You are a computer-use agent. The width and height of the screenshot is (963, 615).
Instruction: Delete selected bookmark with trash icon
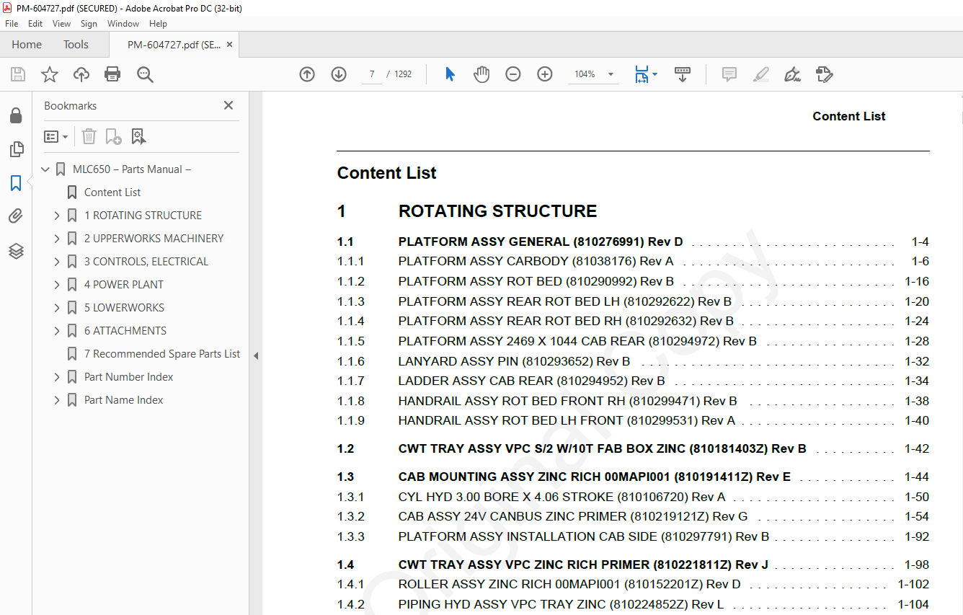[x=89, y=136]
